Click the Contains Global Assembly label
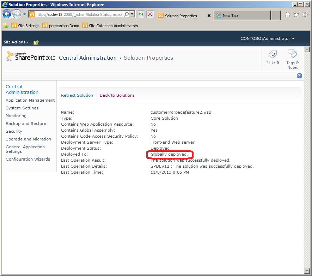Viewport: 312px width, 276px height. (88, 130)
